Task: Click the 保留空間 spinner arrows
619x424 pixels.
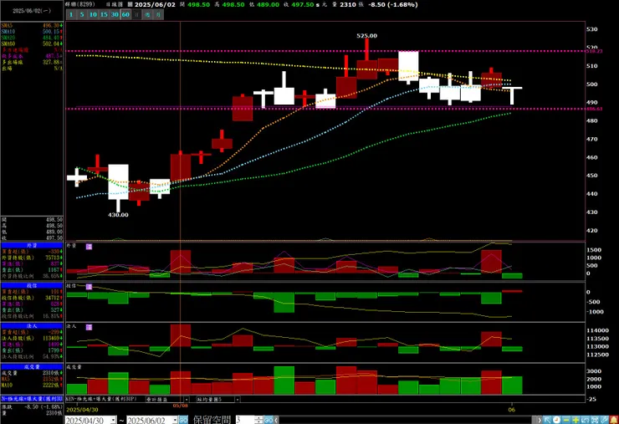Action: coord(258,420)
